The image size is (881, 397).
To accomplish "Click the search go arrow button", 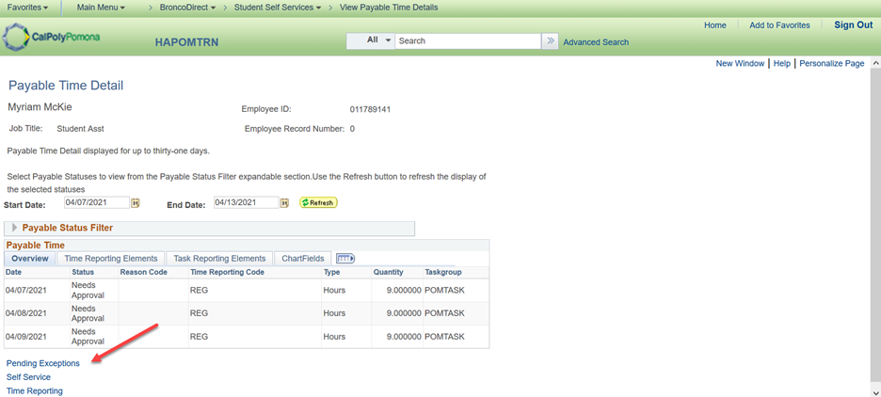I will click(551, 41).
